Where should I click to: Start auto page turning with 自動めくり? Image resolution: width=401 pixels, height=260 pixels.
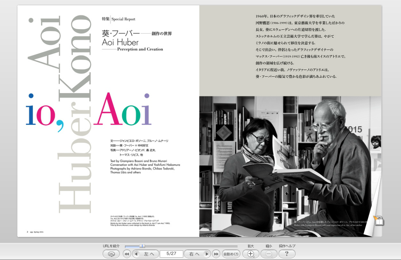[x=231, y=254]
